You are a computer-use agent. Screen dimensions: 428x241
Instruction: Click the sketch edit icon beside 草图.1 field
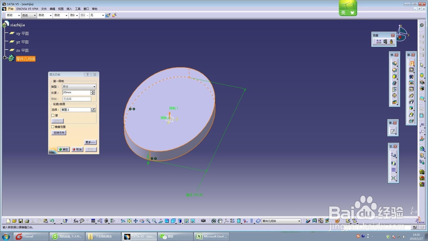pos(93,110)
